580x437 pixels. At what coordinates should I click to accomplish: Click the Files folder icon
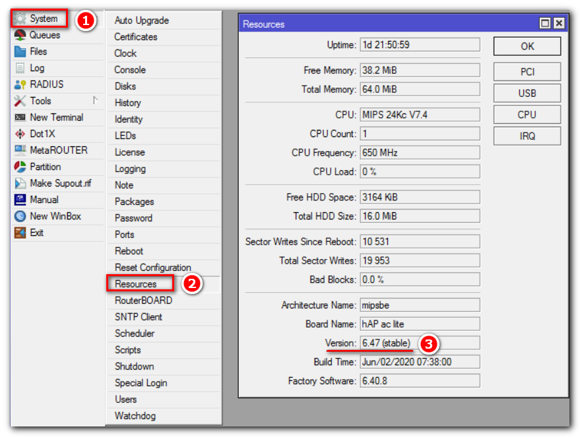[20, 51]
